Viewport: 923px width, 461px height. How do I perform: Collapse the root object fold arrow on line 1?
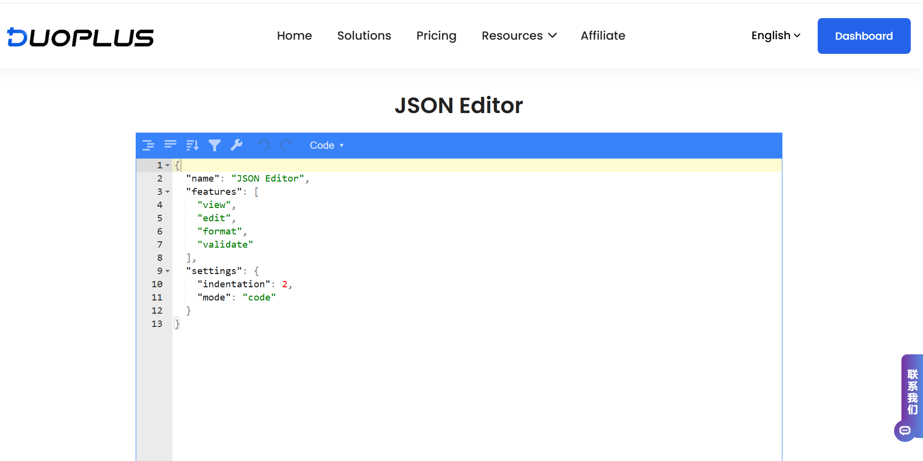pyautogui.click(x=168, y=165)
